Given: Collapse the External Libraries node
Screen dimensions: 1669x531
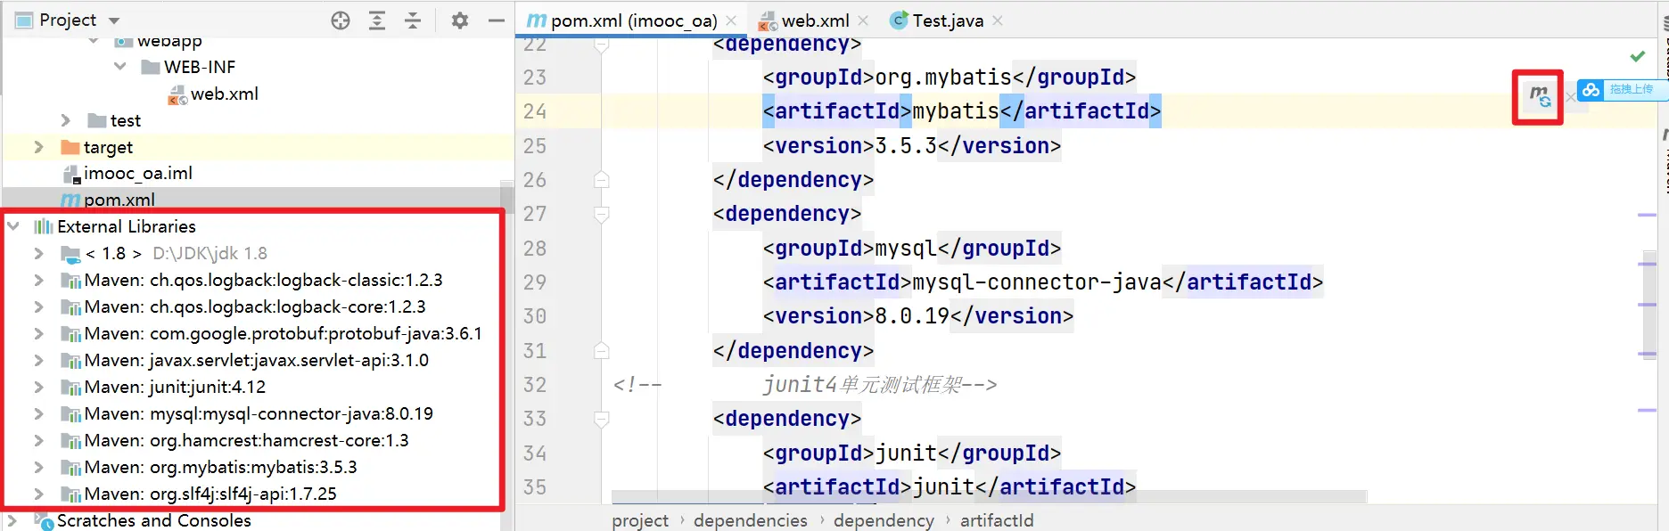Looking at the screenshot, I should point(13,226).
